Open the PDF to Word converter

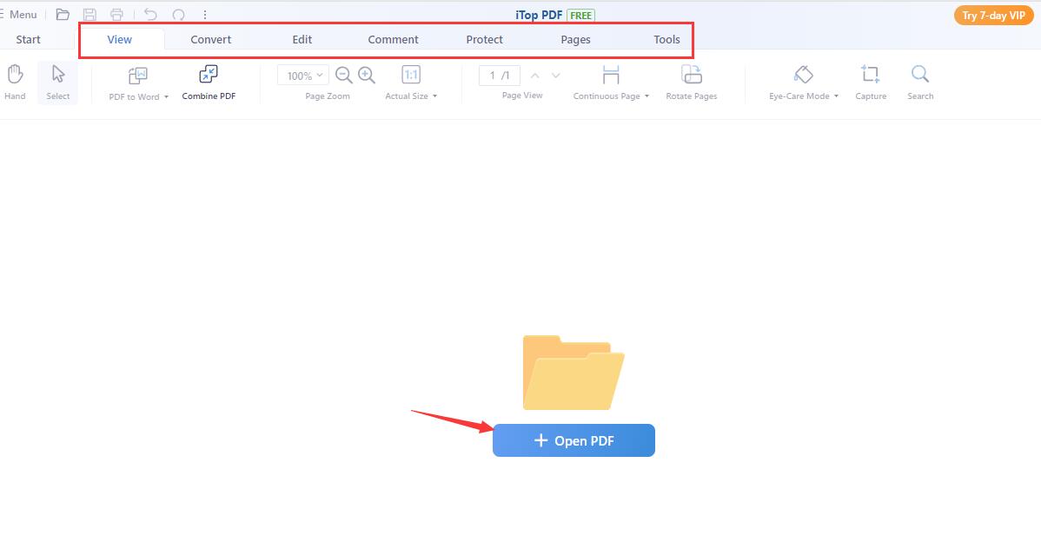coord(135,83)
